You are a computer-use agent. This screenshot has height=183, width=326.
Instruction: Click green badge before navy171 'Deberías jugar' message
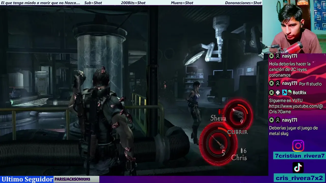[271, 120]
